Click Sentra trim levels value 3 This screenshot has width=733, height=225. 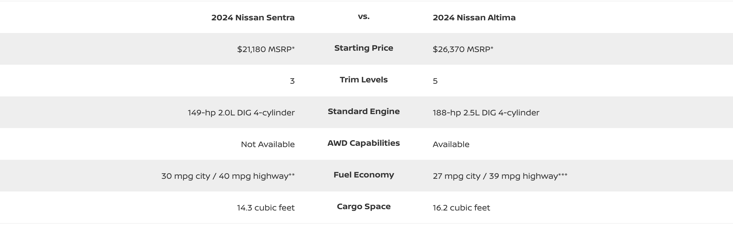click(x=292, y=81)
